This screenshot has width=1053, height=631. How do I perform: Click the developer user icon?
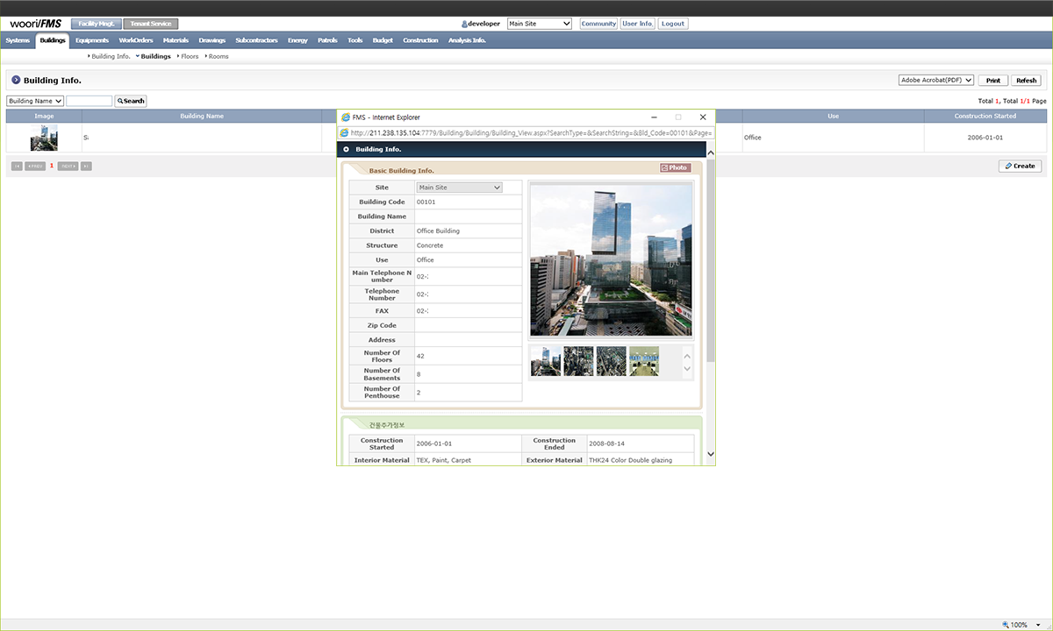point(464,24)
